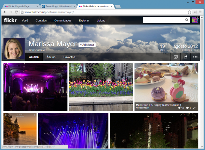Click the search magnifier icon

[x=187, y=20]
